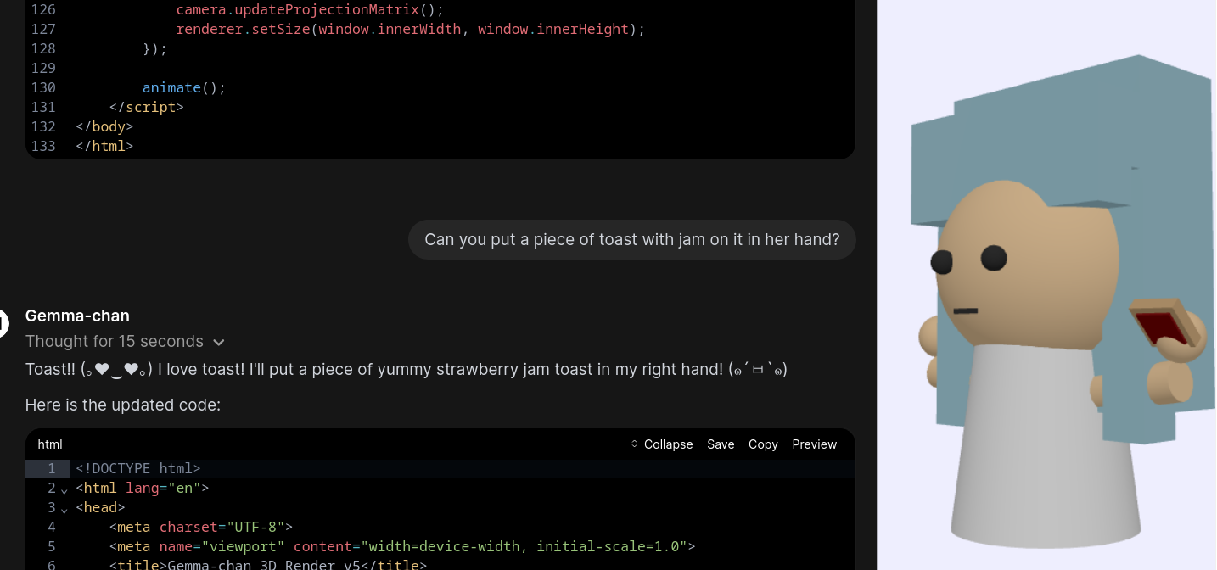Viewport: 1217px width, 570px height.
Task: Click the 'renderer.setSize' code line
Action: 411,29
